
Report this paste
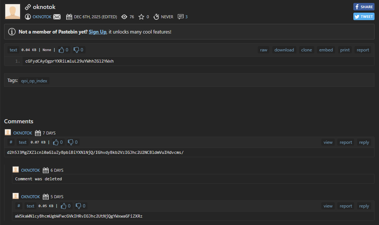pyautogui.click(x=363, y=50)
